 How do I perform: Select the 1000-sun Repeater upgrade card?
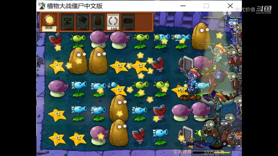tap(67, 22)
